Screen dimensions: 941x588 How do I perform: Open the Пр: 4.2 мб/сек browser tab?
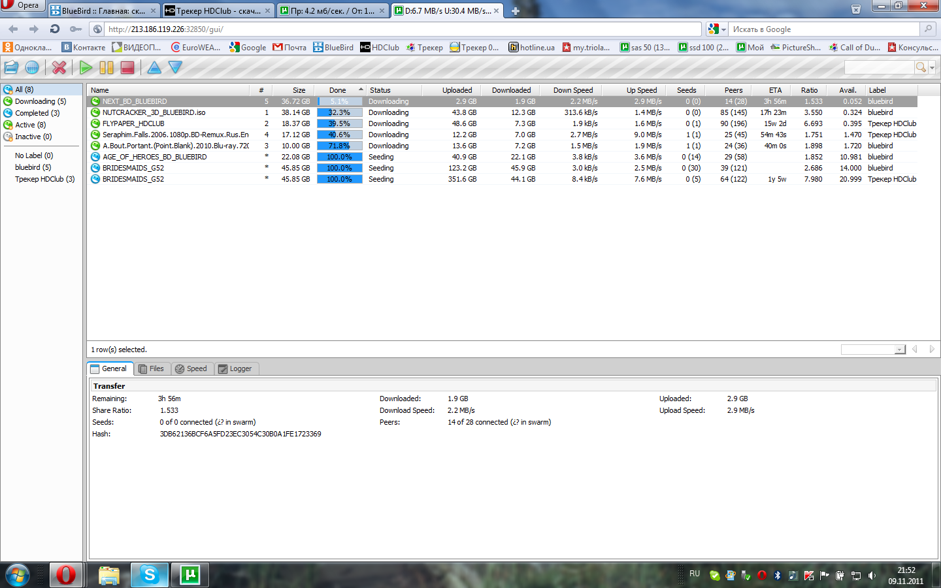tap(332, 10)
